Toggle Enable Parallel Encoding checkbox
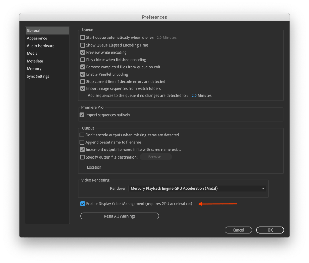The image size is (309, 263). 83,74
